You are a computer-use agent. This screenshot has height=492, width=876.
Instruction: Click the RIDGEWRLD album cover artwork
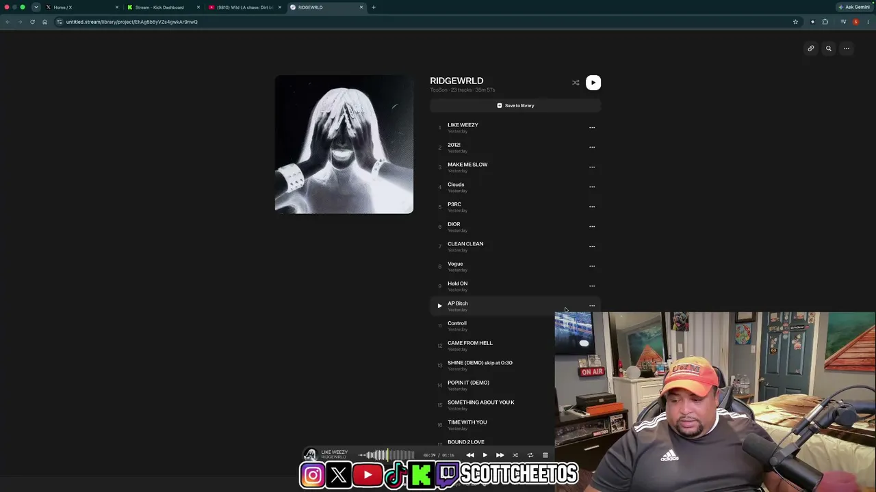(x=344, y=144)
